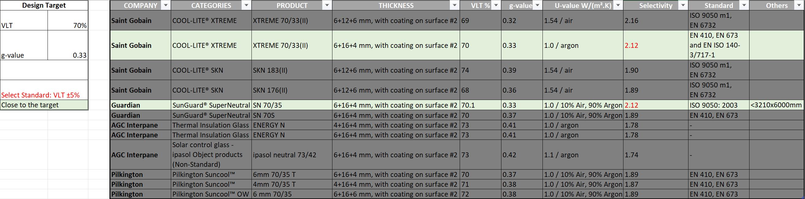Select the SN 70S product cell
The height and width of the screenshot is (199, 805).
pyautogui.click(x=292, y=115)
